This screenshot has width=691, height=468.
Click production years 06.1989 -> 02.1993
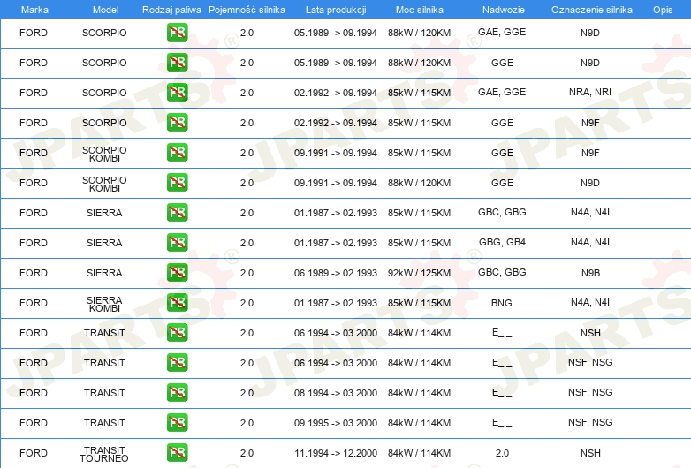click(x=336, y=273)
